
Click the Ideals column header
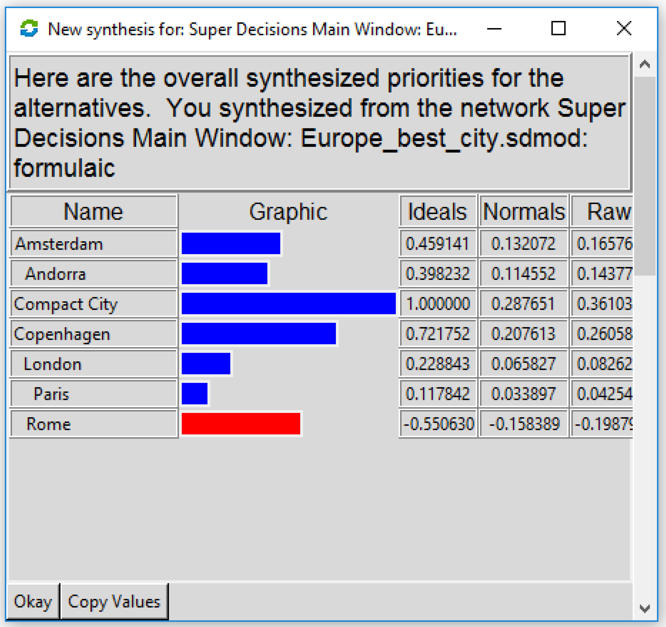[x=438, y=212]
